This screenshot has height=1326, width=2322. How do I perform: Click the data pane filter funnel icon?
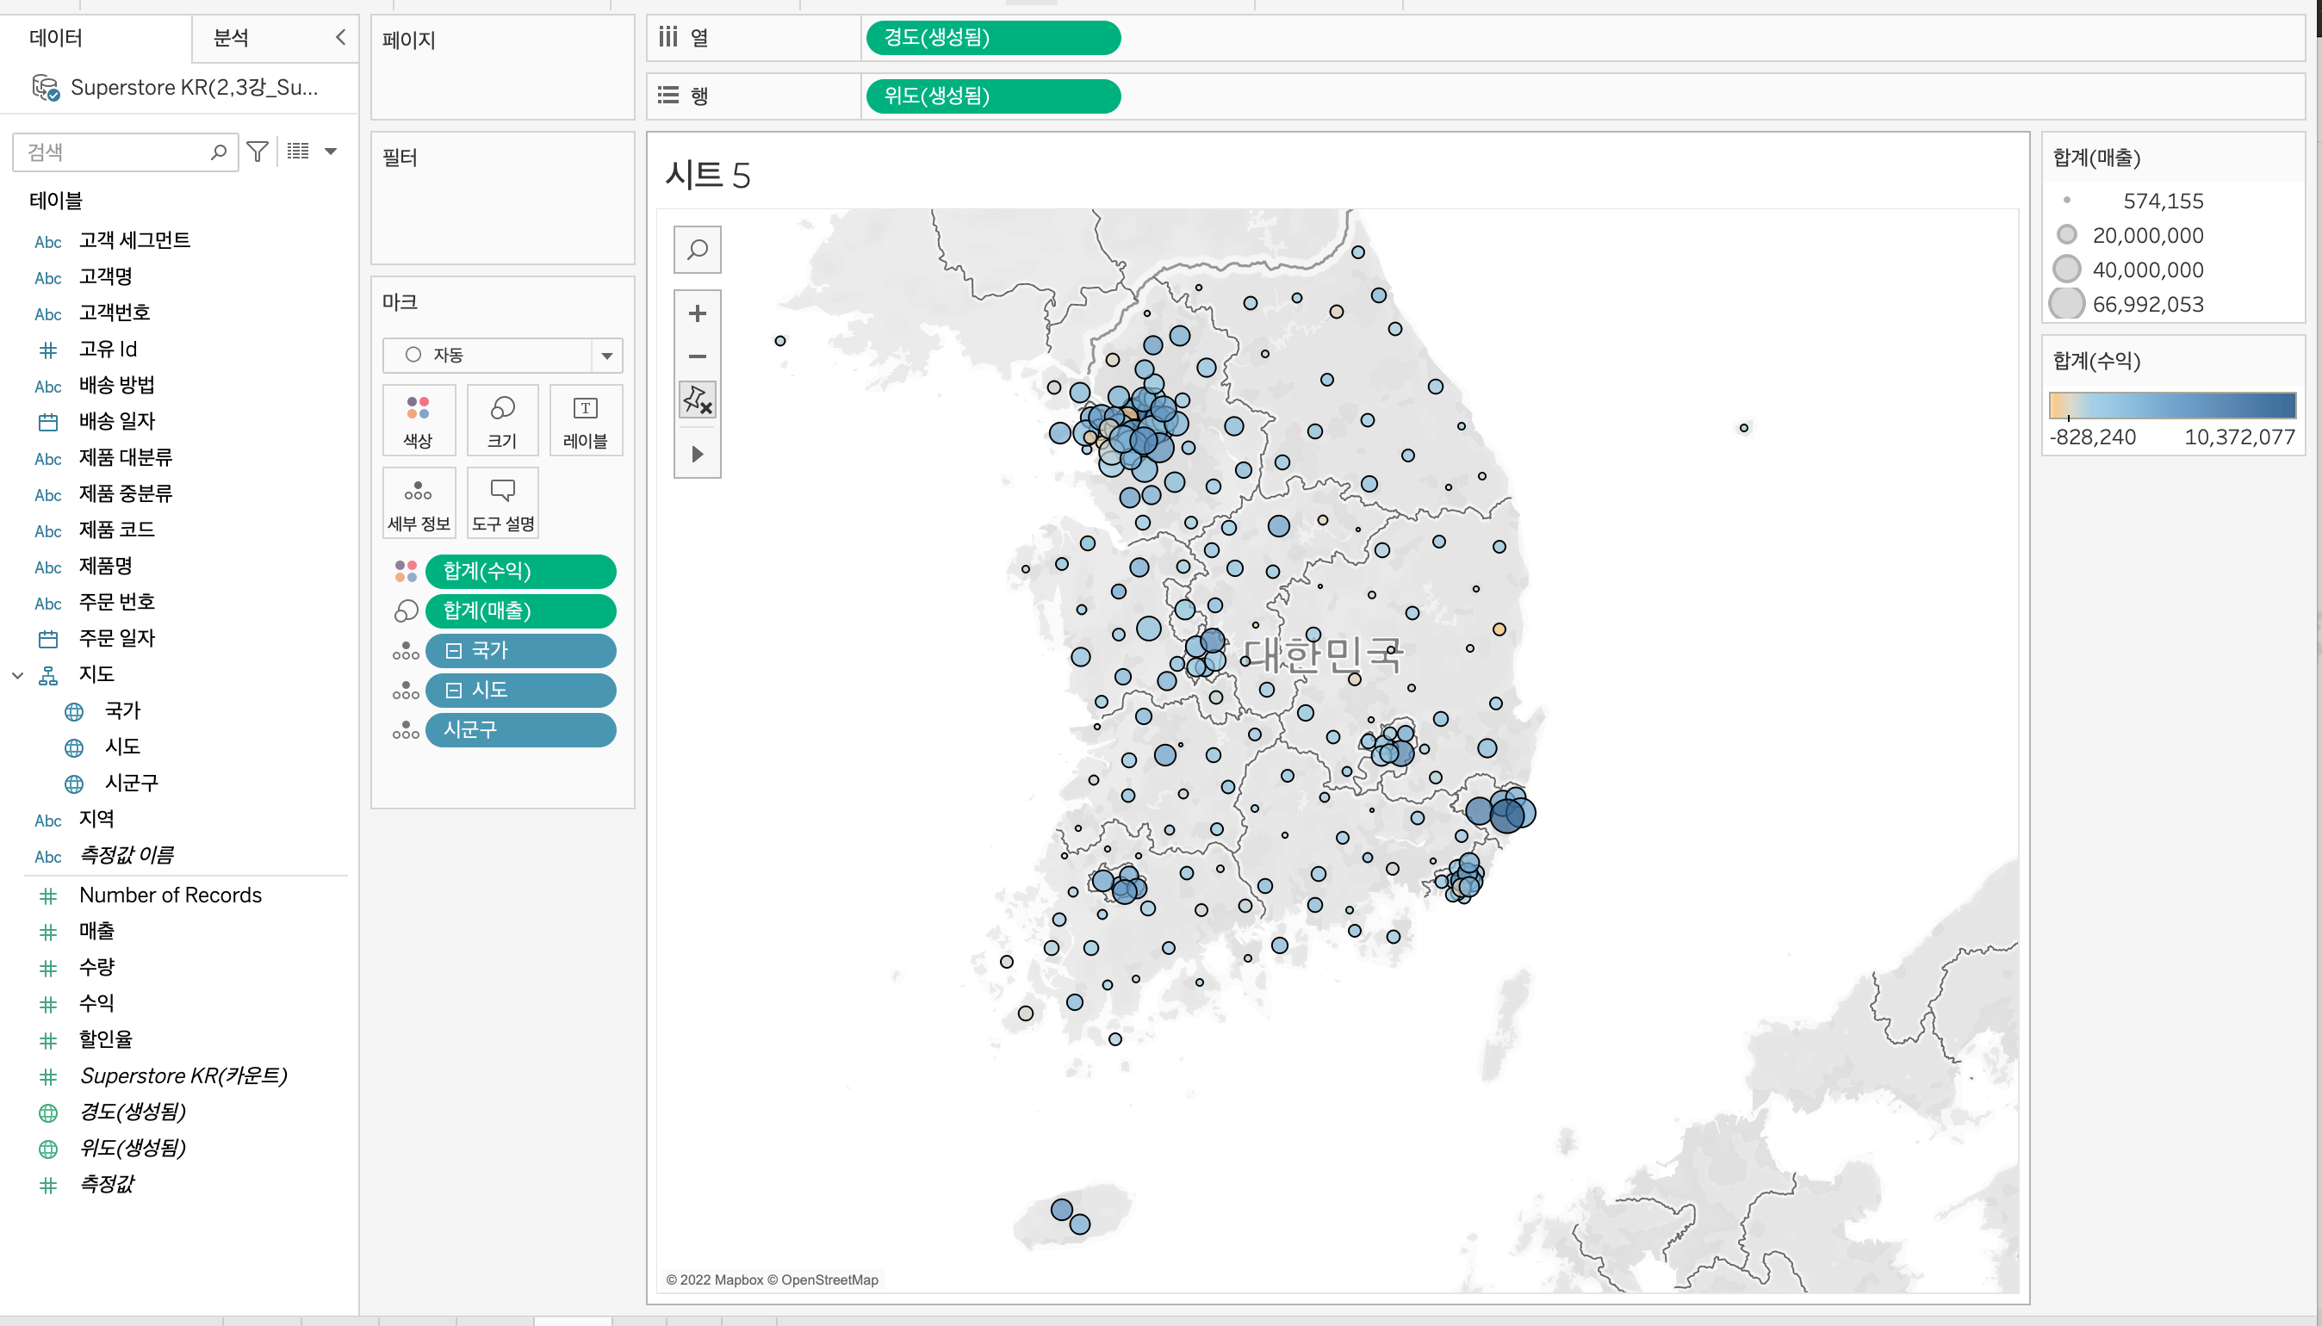point(258,152)
